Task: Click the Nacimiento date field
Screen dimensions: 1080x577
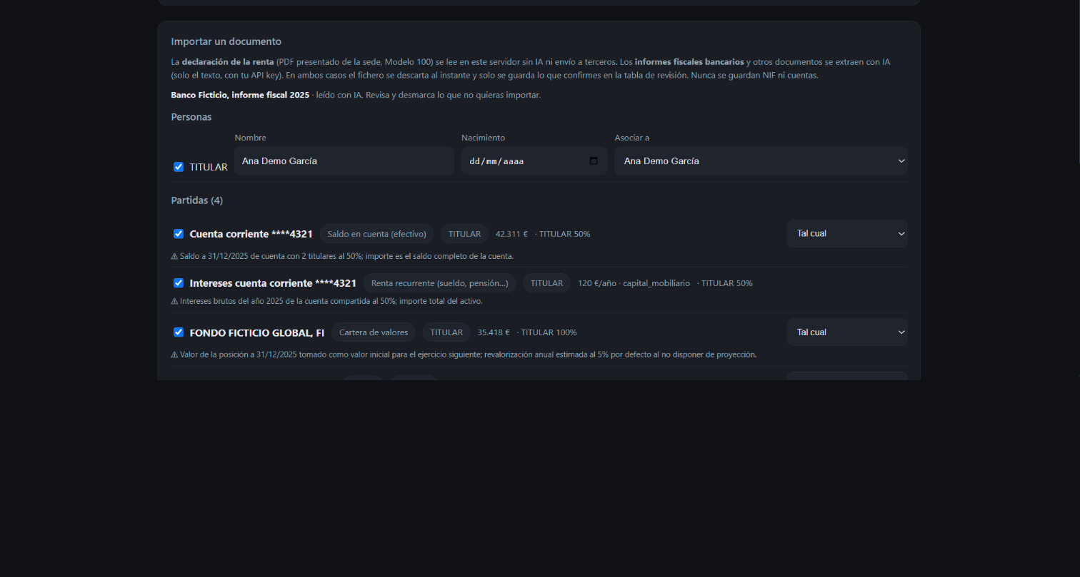Action: tap(534, 161)
